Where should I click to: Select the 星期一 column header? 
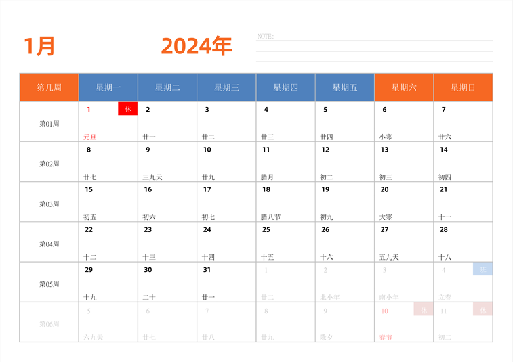pyautogui.click(x=108, y=87)
